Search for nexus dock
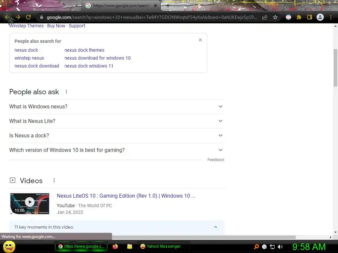 26,50
